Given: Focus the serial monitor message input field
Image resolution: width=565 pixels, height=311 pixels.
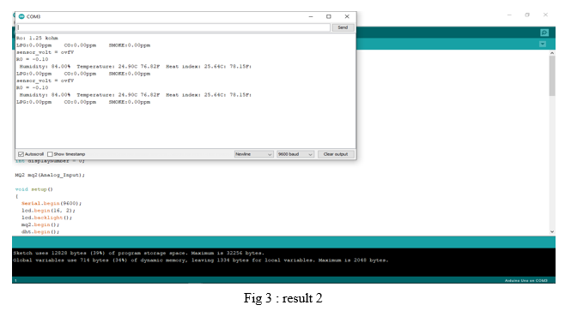Looking at the screenshot, I should click(173, 27).
